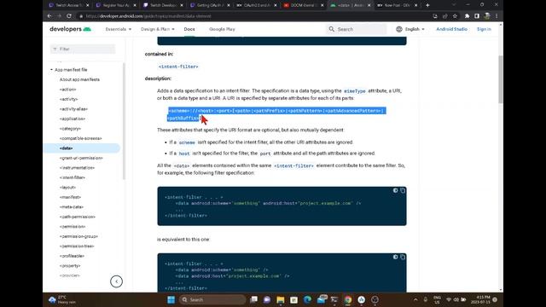Show hidden system tray icons

click(415, 299)
